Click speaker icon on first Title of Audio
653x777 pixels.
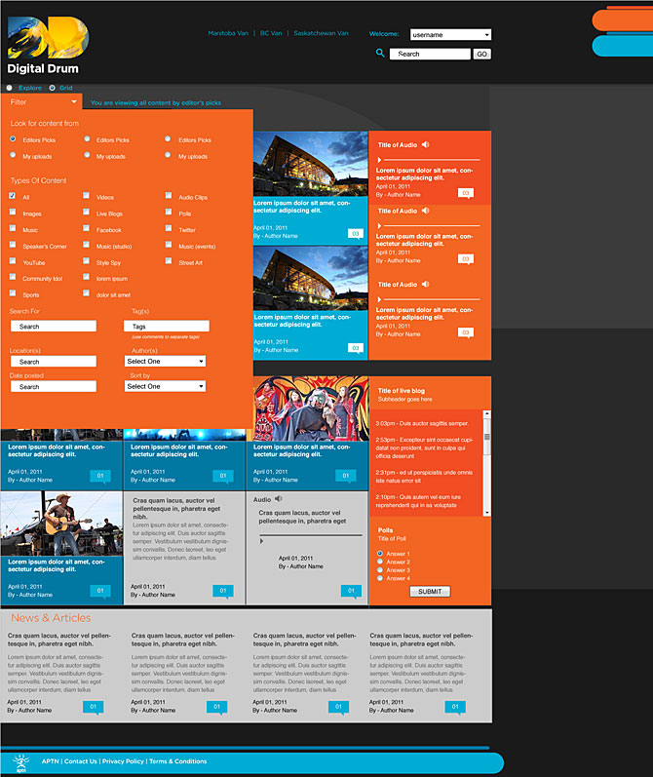[x=426, y=144]
